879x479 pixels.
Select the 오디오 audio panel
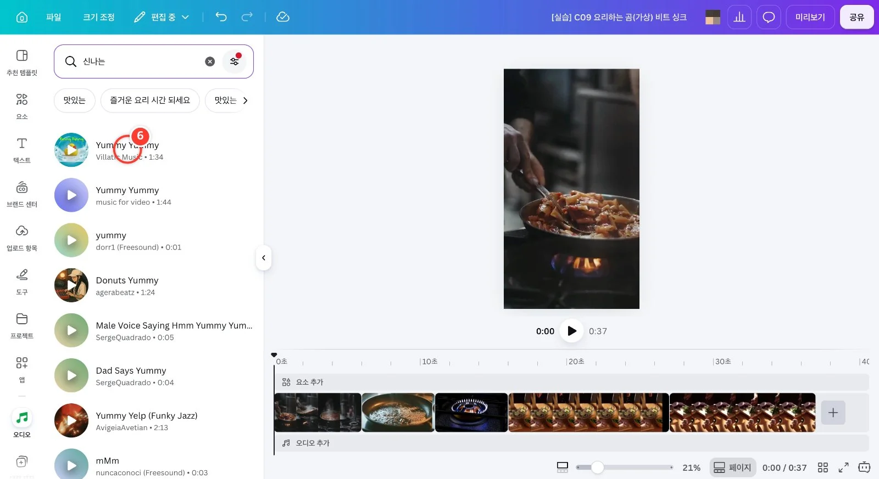click(x=22, y=424)
